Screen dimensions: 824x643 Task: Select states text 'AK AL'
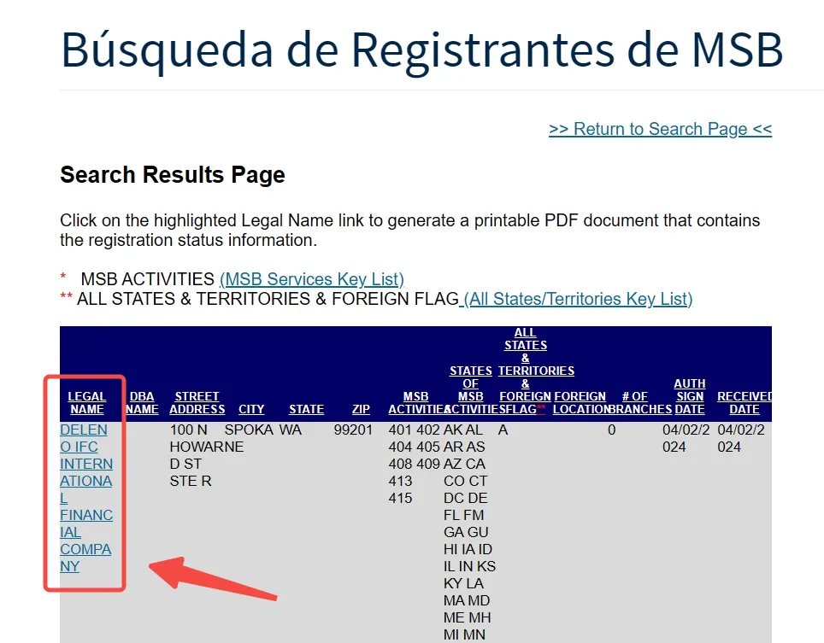463,430
